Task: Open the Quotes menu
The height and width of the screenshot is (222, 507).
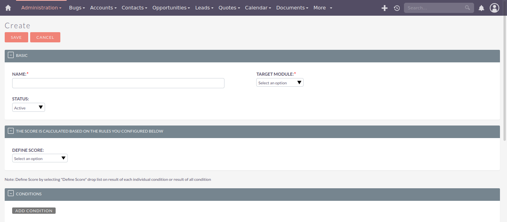Action: click(229, 8)
